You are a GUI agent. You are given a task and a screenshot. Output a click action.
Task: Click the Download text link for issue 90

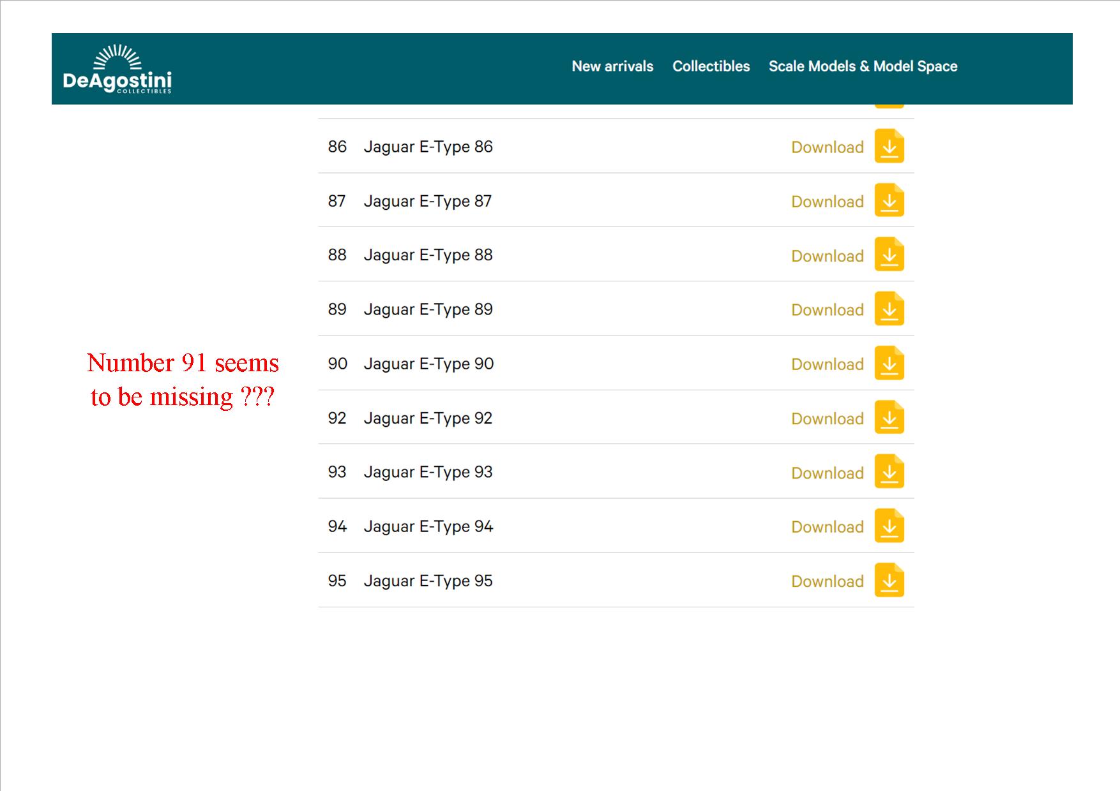[827, 364]
